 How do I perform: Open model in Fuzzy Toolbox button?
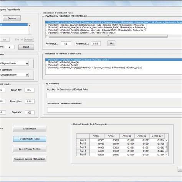tap(30, 149)
